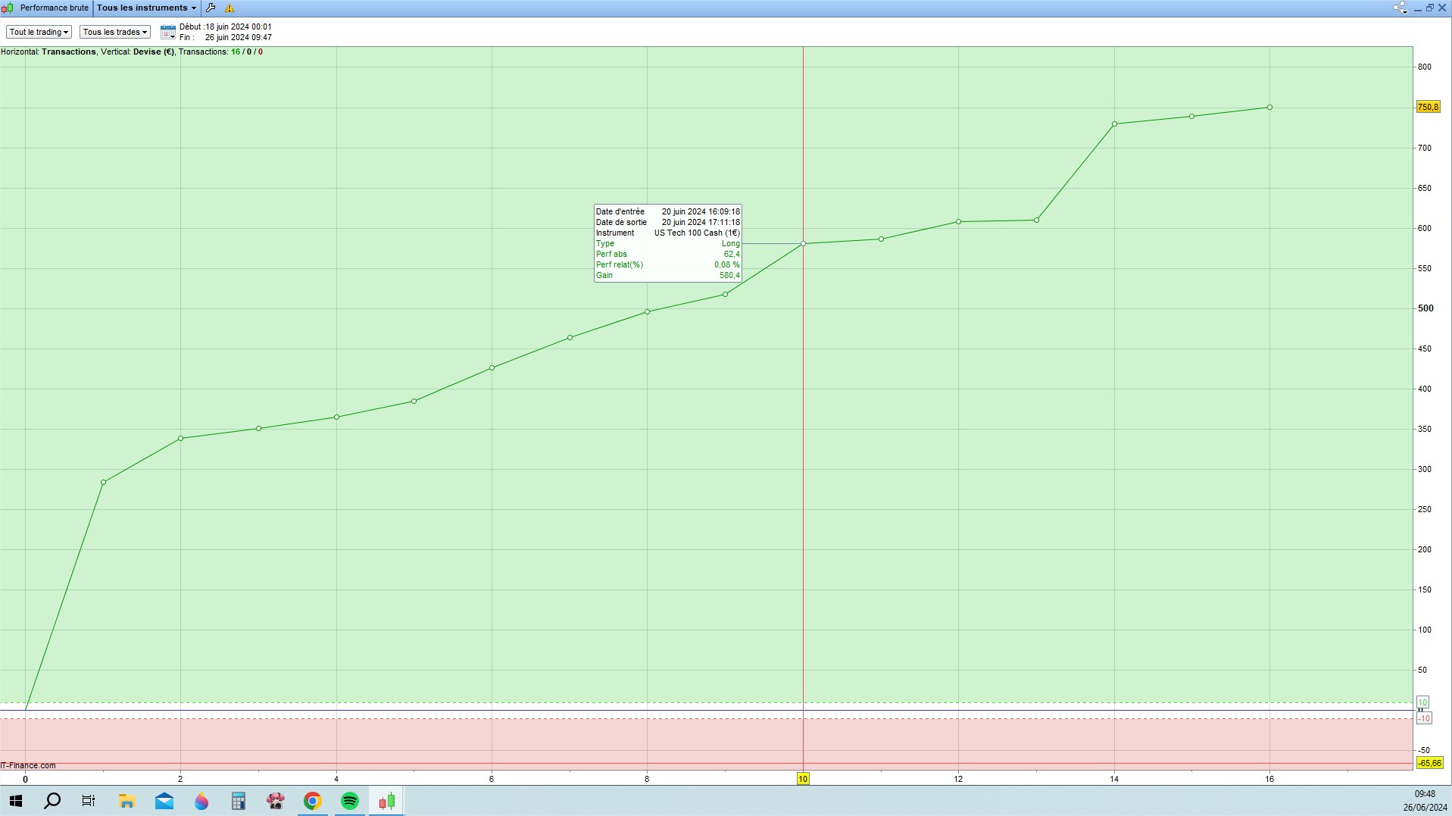Click the data point at transaction 10
The image size is (1452, 816).
(803, 244)
